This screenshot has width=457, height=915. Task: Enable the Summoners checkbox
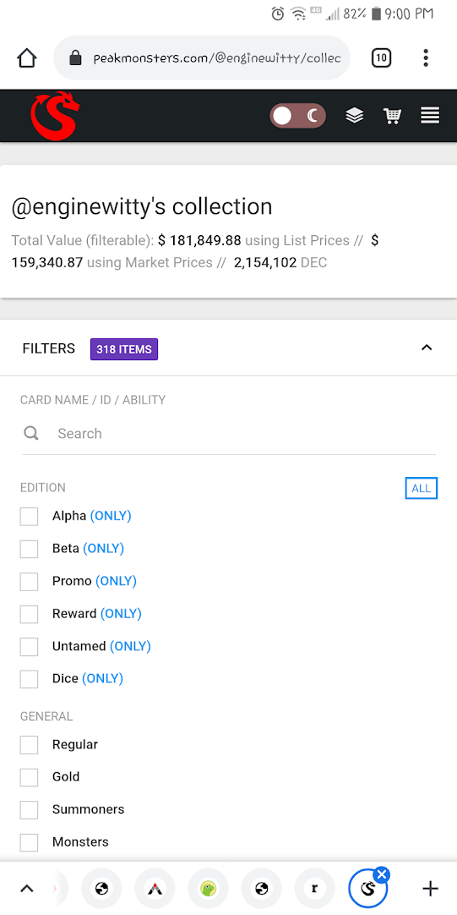(30, 810)
